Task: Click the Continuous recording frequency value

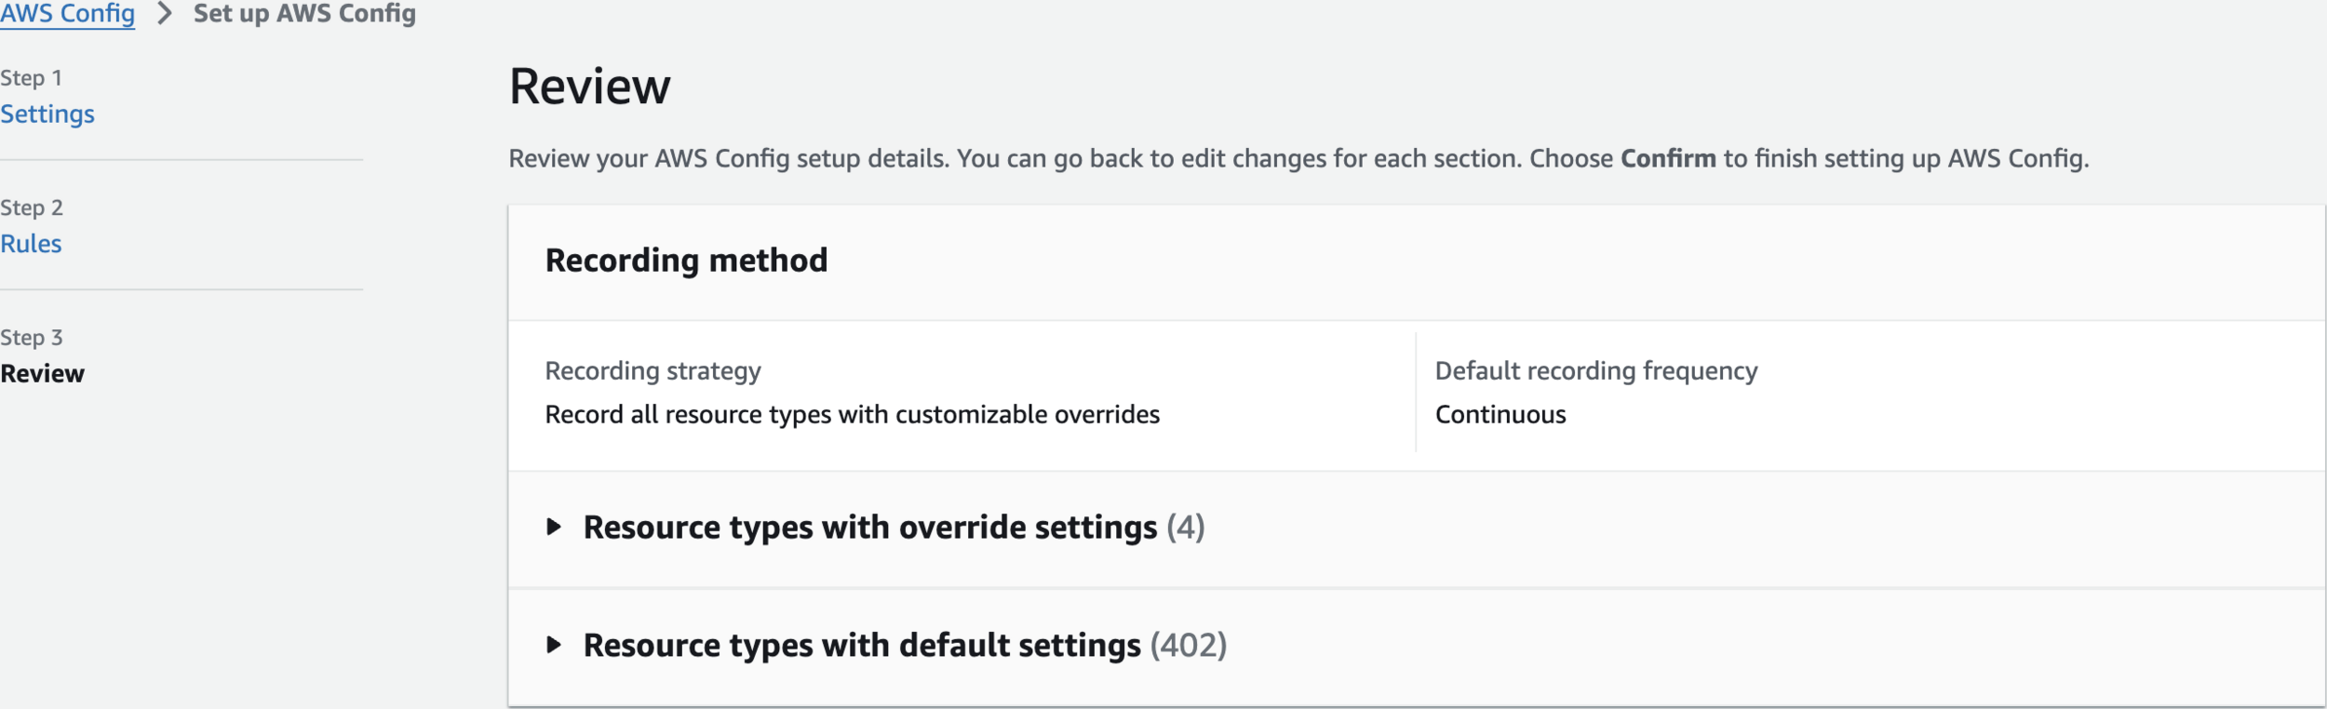Action: pyautogui.click(x=1500, y=415)
